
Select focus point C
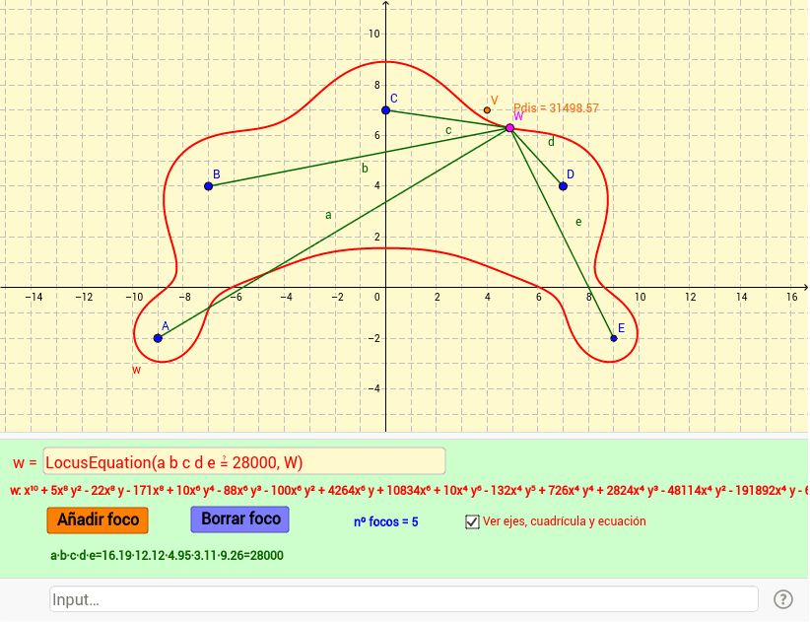click(386, 110)
